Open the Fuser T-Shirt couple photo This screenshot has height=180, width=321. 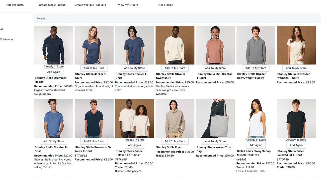click(x=134, y=118)
